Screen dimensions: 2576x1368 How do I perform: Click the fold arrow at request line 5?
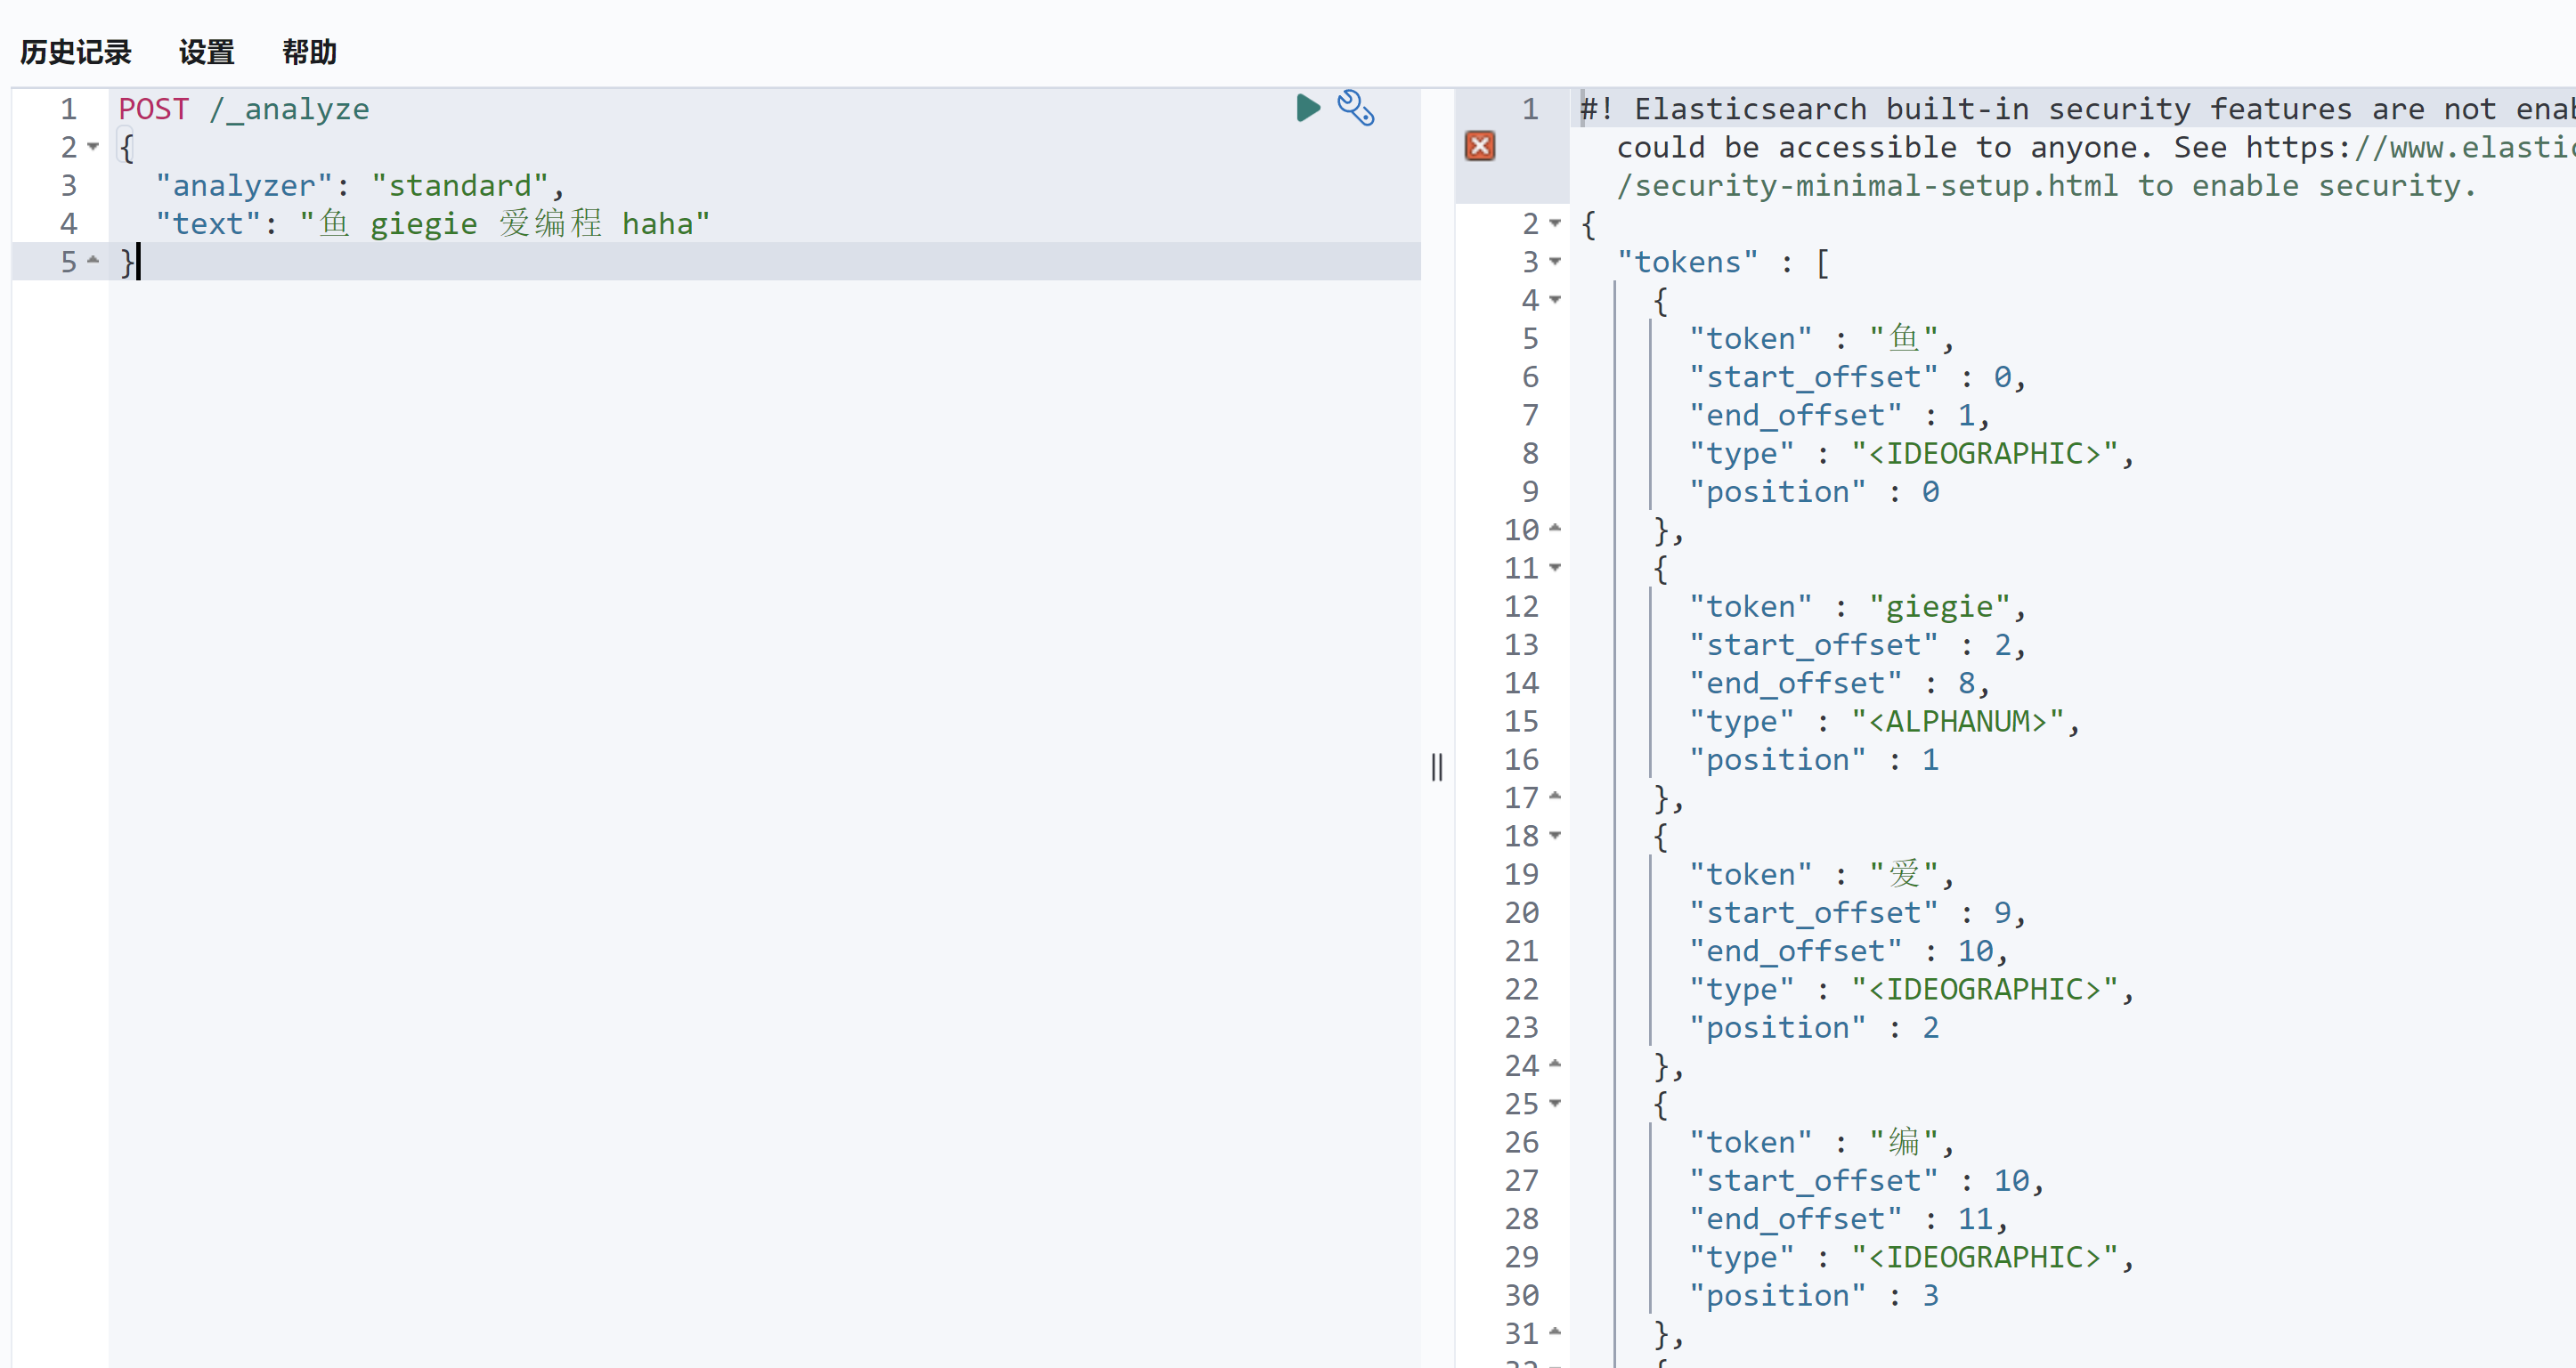pos(93,261)
